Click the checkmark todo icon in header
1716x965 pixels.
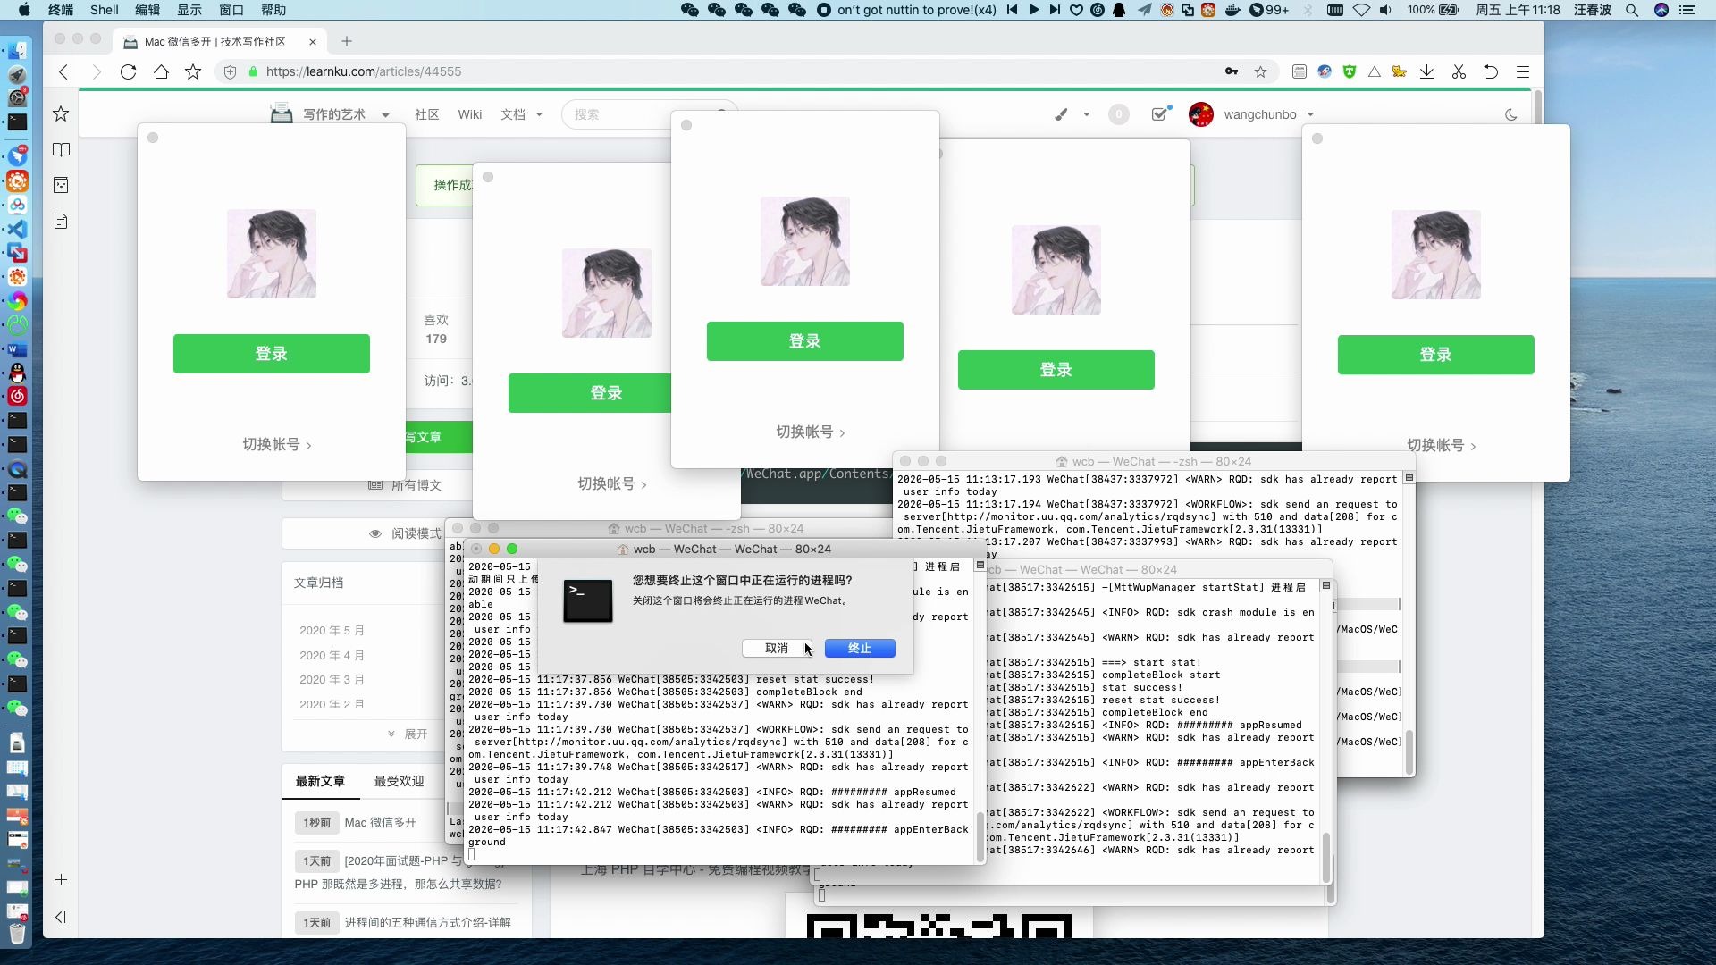[1160, 113]
